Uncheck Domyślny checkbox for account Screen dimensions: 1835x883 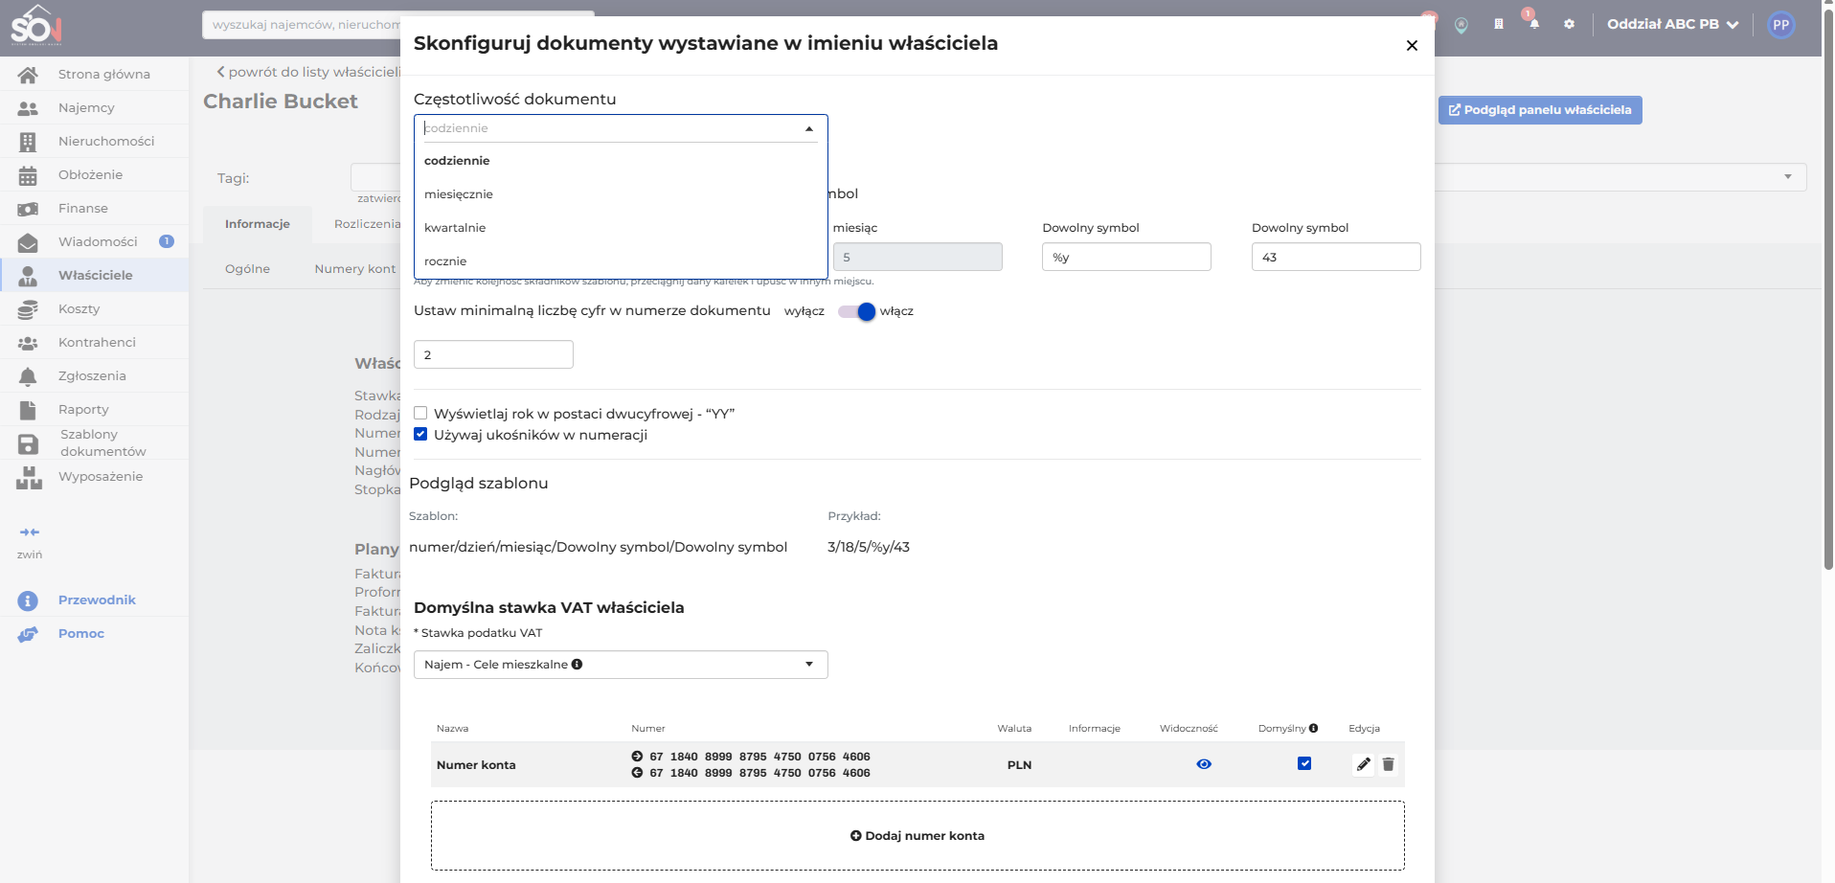(1304, 763)
